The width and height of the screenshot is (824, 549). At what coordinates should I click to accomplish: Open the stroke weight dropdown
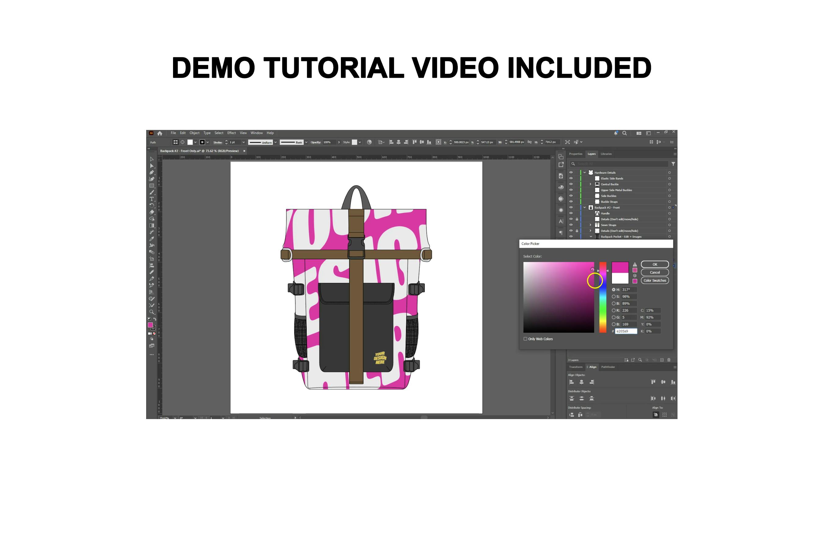coord(244,142)
